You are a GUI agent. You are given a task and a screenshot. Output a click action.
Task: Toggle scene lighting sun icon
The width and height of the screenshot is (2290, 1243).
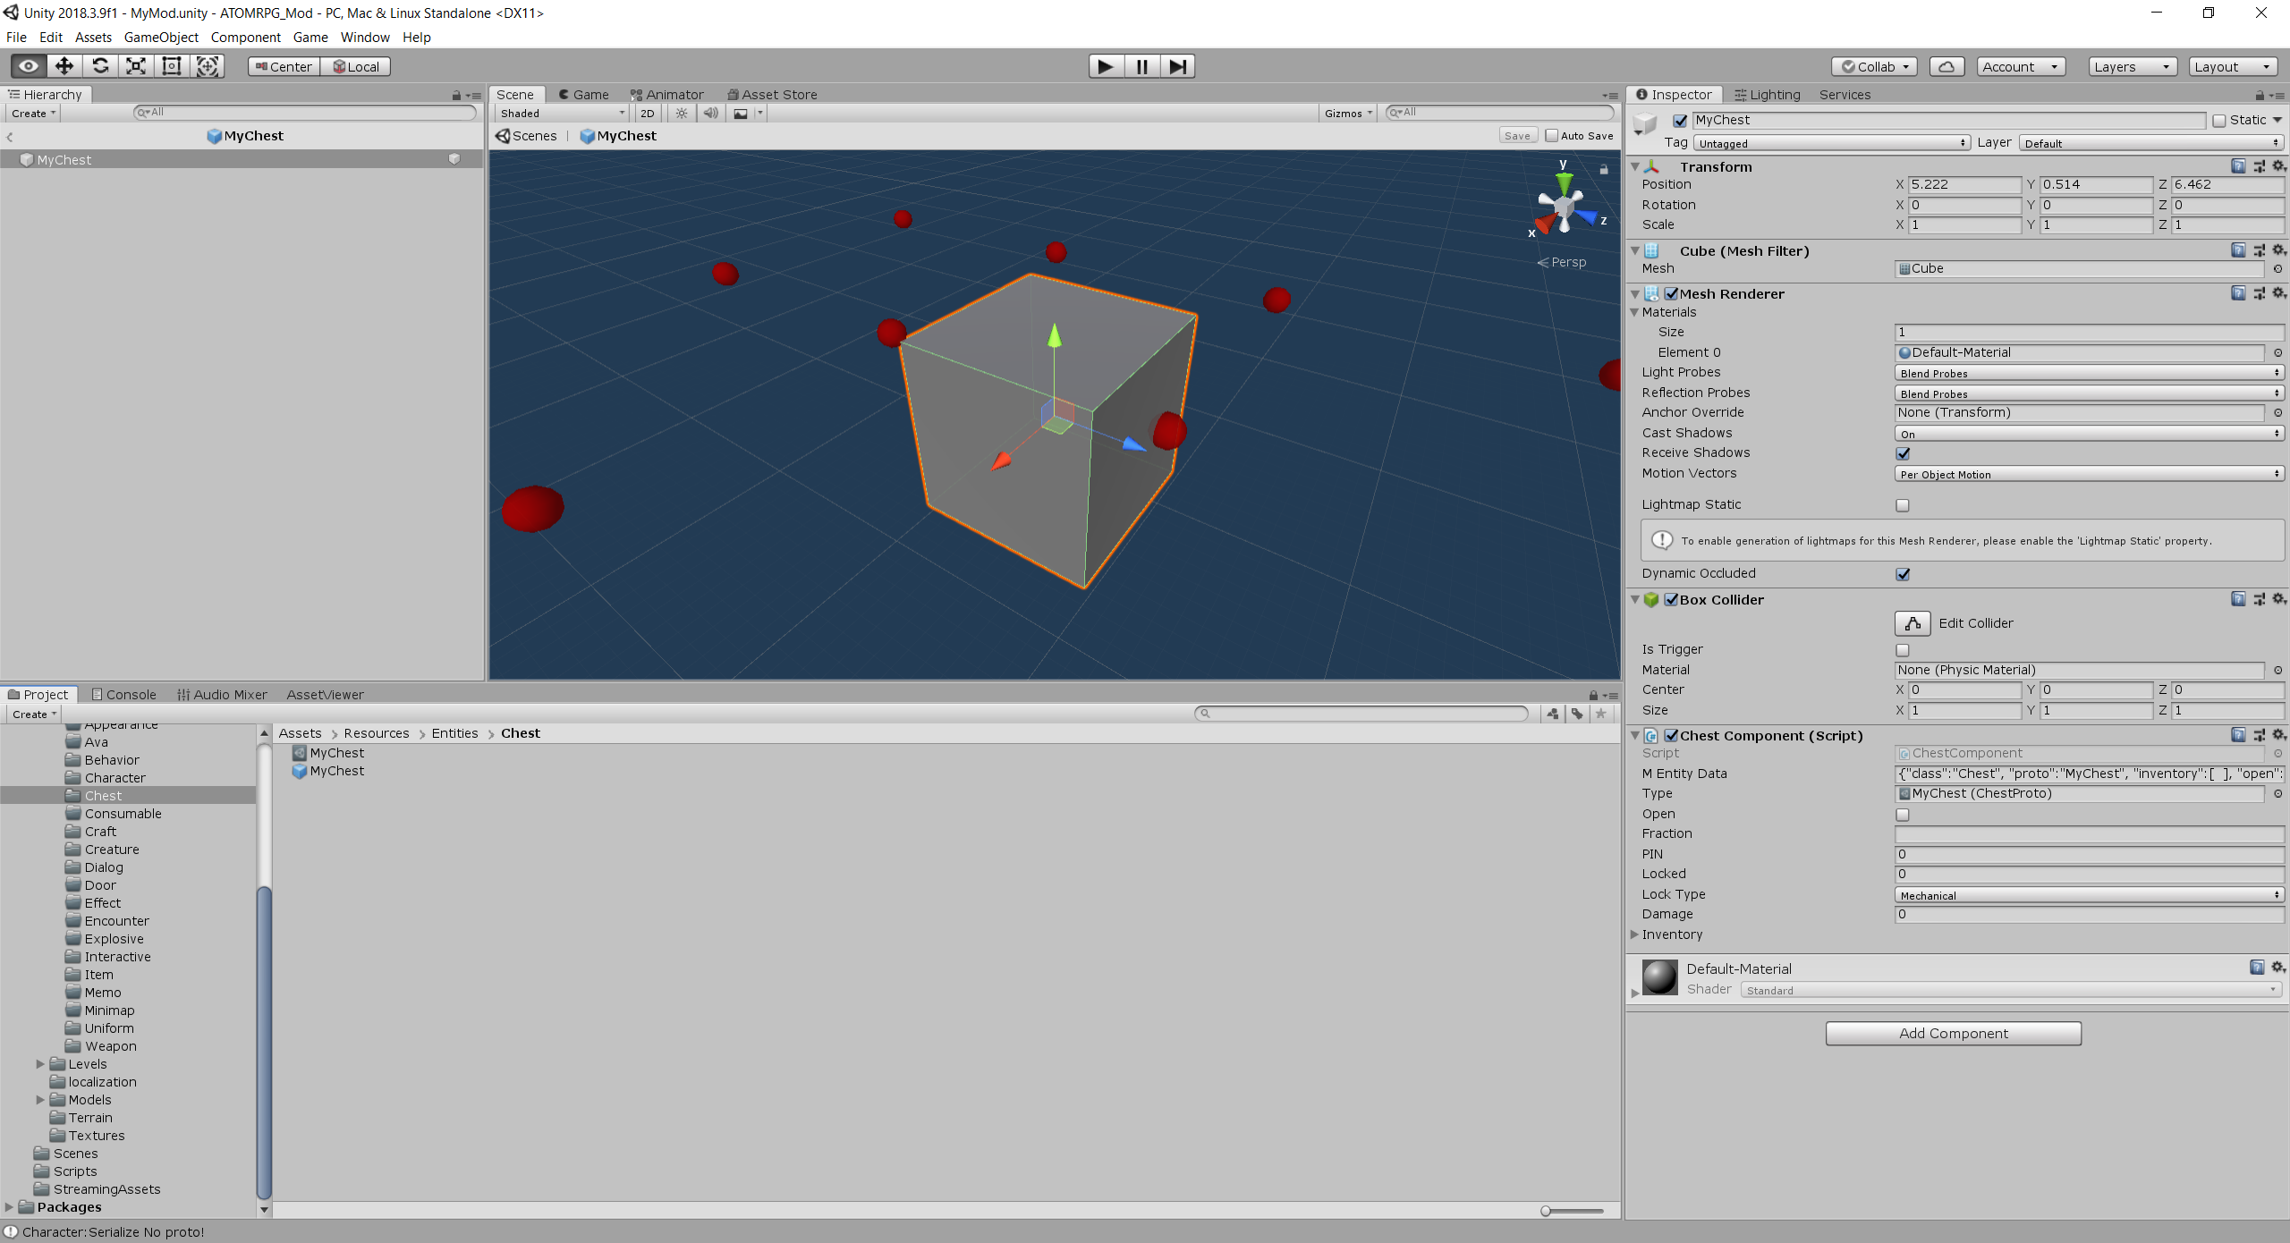(682, 114)
